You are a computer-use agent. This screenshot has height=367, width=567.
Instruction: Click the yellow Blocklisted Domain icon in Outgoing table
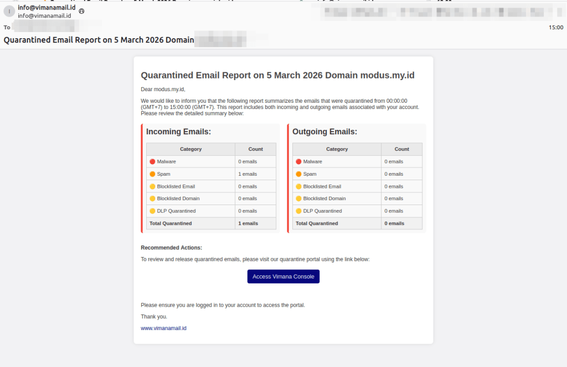click(298, 198)
